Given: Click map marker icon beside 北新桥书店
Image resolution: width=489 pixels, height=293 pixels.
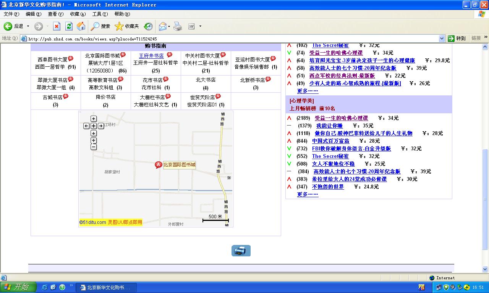Looking at the screenshot, I should (268, 79).
